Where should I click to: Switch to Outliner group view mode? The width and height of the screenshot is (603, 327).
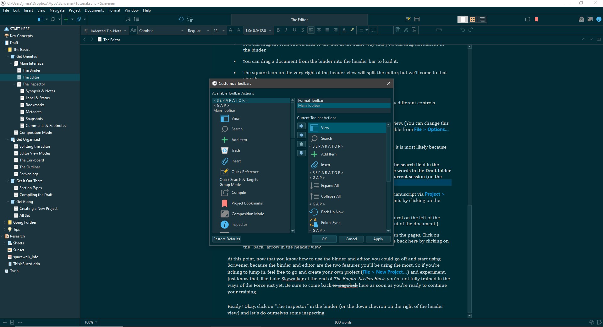(x=482, y=19)
